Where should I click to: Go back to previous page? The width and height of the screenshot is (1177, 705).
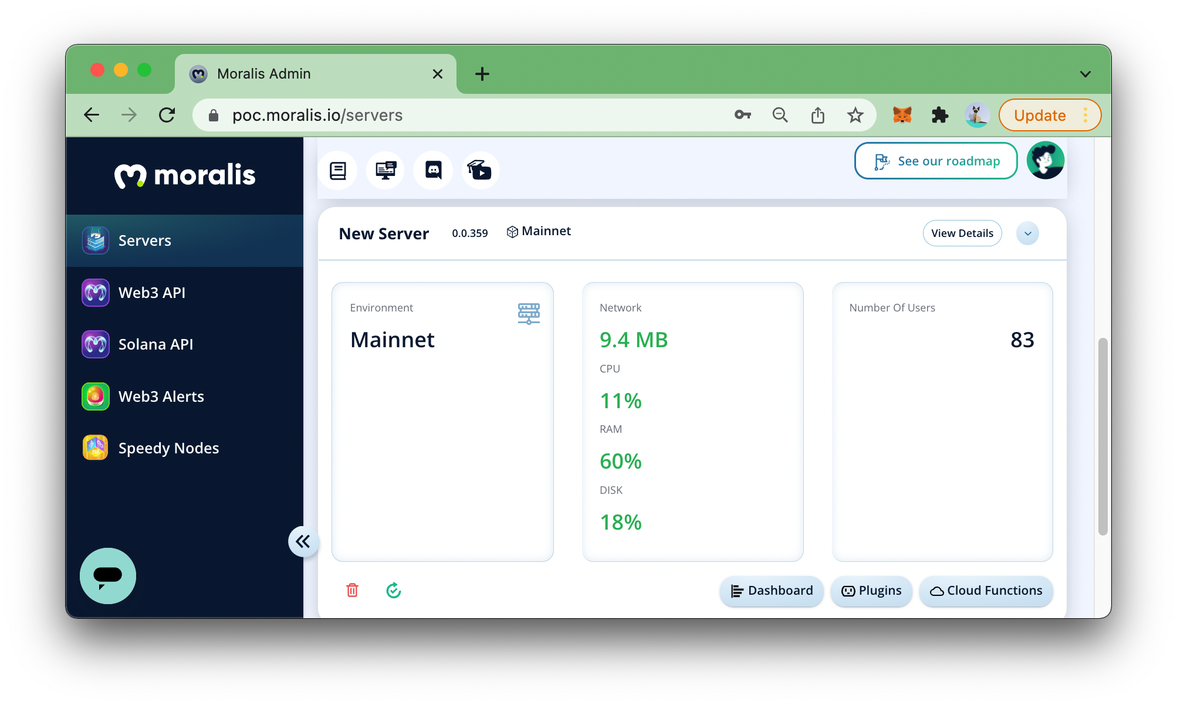point(92,115)
